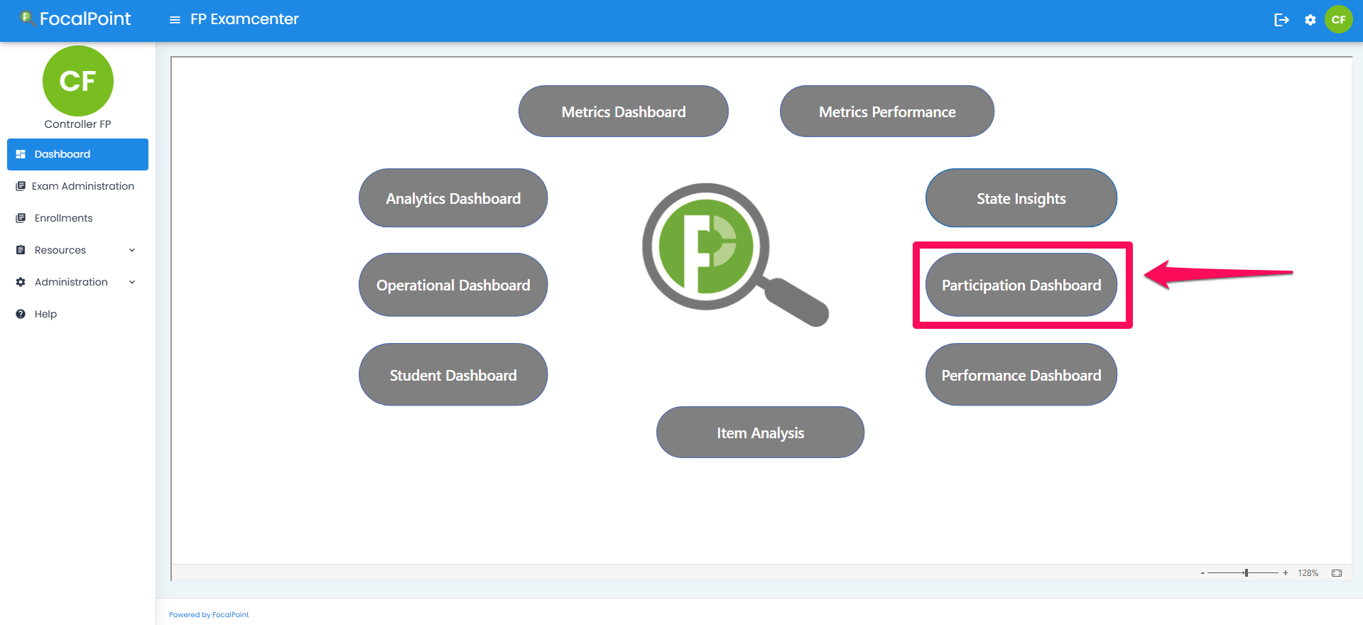Open the State Insights button
This screenshot has width=1363, height=625.
click(x=1021, y=198)
